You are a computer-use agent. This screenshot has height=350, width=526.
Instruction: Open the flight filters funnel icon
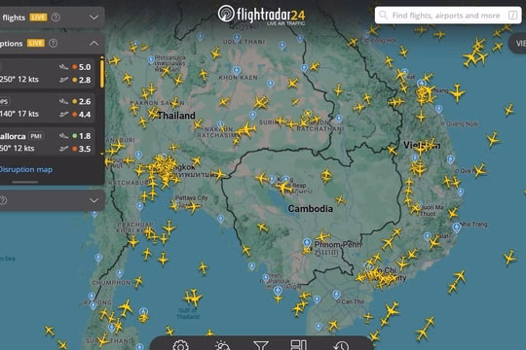(261, 346)
